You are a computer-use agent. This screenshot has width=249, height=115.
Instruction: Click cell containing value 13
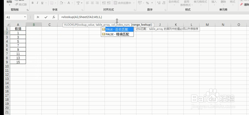(x=18, y=58)
